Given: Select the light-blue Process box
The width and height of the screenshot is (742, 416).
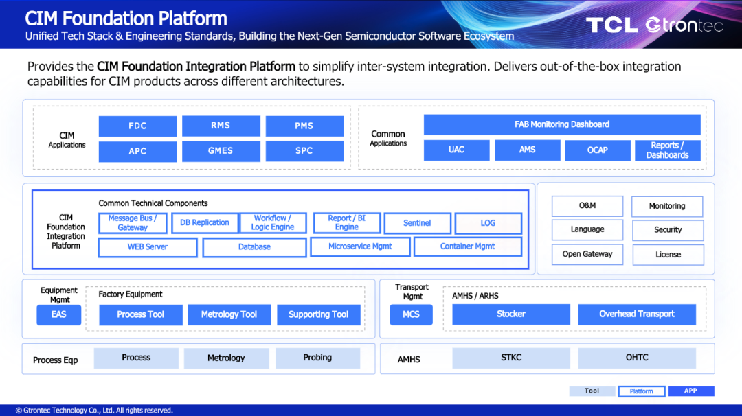Looking at the screenshot, I should 136,358.
